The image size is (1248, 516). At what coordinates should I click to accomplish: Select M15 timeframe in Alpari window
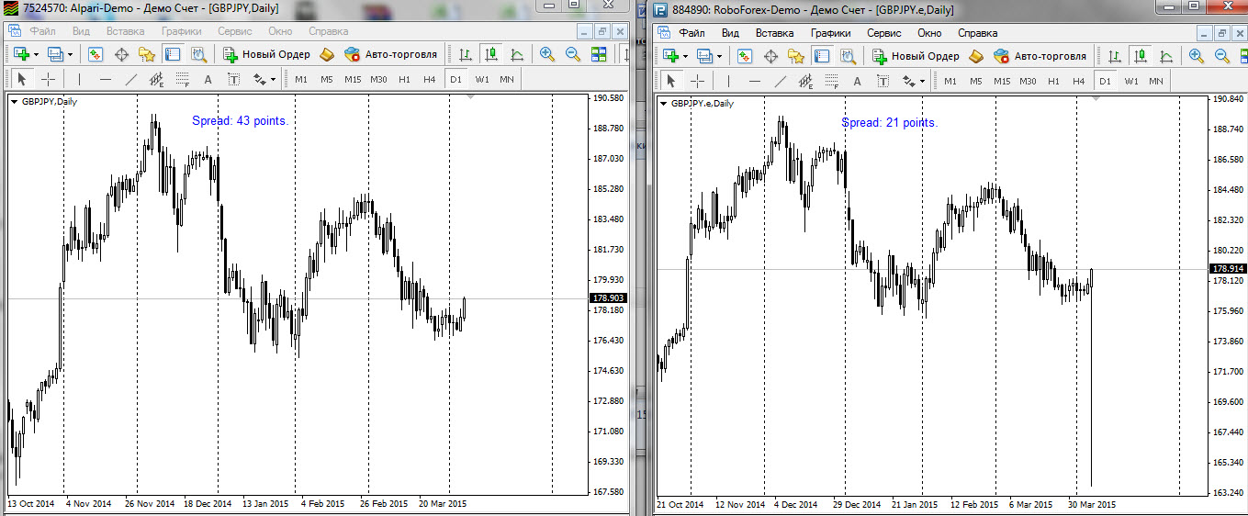[x=353, y=79]
